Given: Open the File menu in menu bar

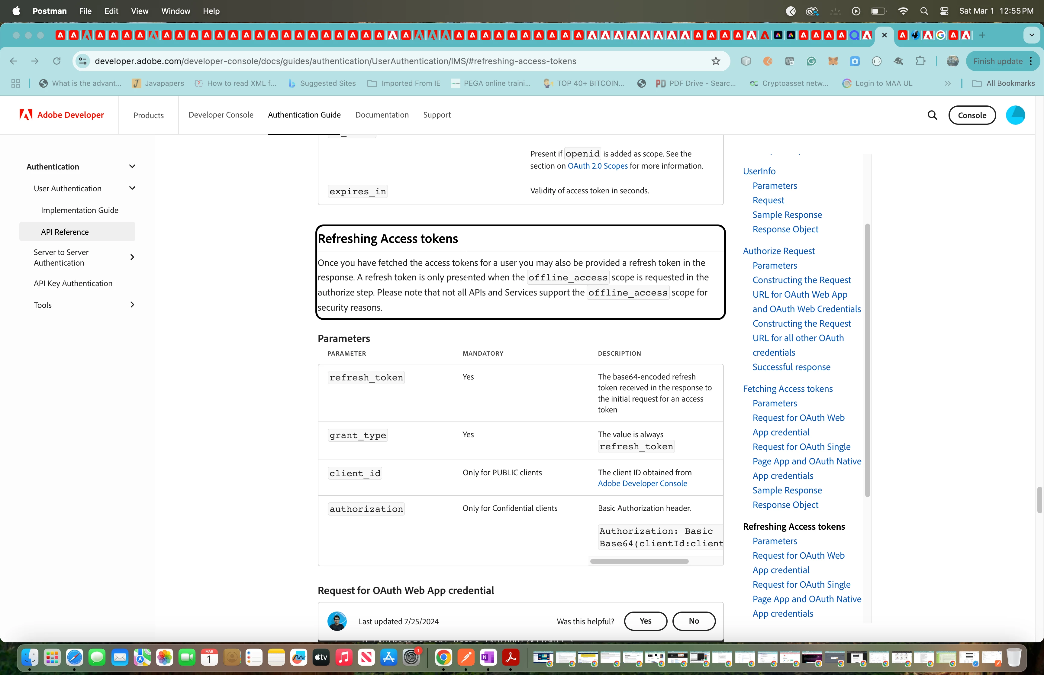Looking at the screenshot, I should click(x=85, y=11).
